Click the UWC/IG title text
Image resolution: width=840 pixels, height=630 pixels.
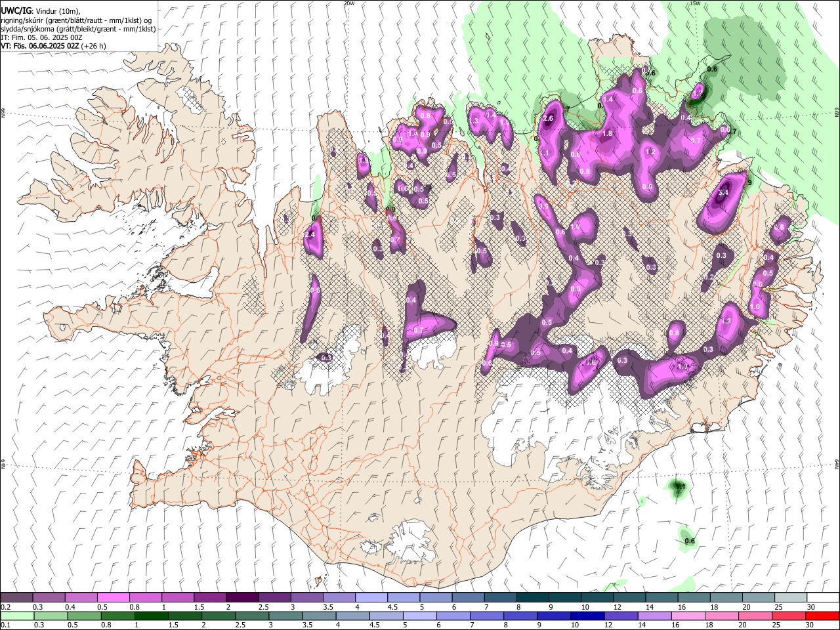click(16, 10)
